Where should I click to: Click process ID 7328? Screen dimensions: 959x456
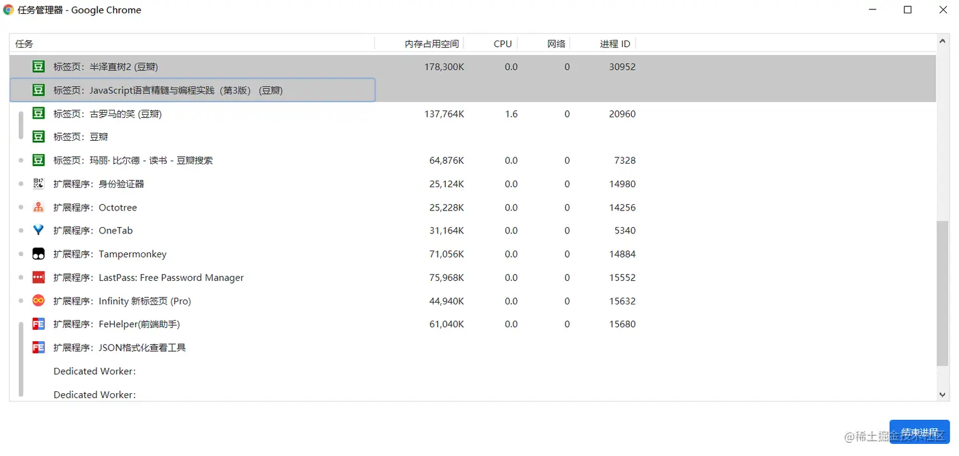coord(625,160)
